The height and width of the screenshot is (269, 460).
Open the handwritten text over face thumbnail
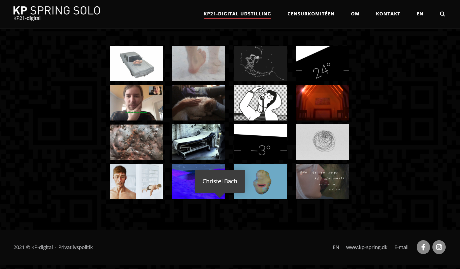(323, 181)
